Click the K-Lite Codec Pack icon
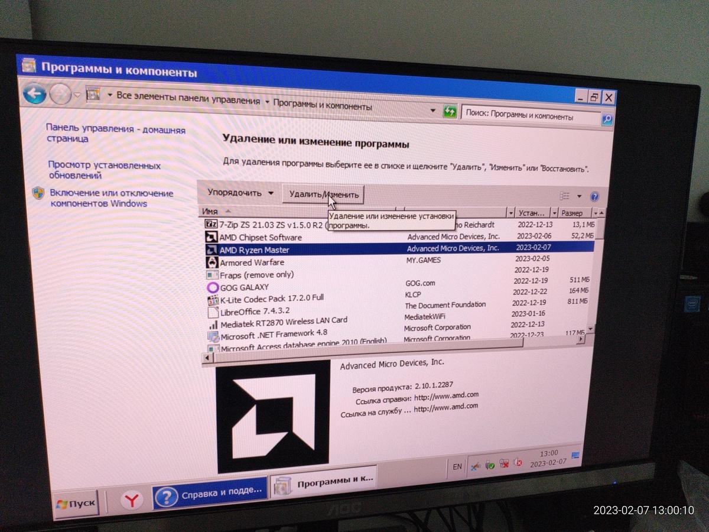Viewport: 709px width, 532px height. point(213,300)
